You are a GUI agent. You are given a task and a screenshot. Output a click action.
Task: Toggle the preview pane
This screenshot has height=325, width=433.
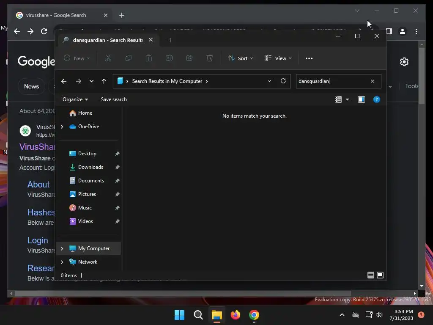[x=361, y=99]
